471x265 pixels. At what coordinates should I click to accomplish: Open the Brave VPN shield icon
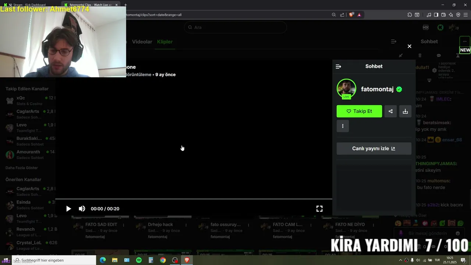pyautogui.click(x=458, y=15)
